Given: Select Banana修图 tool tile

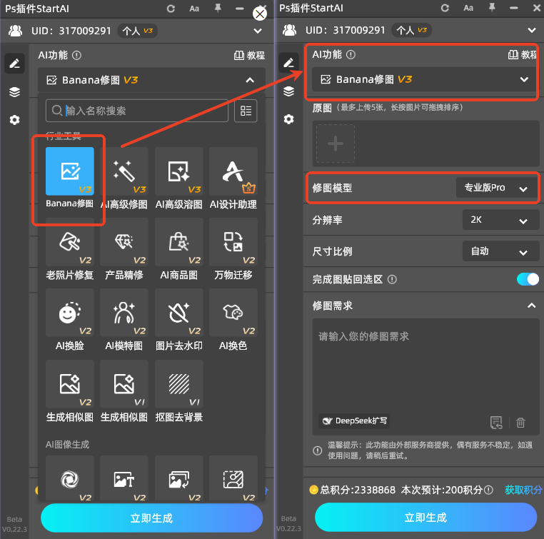Looking at the screenshot, I should tap(70, 171).
